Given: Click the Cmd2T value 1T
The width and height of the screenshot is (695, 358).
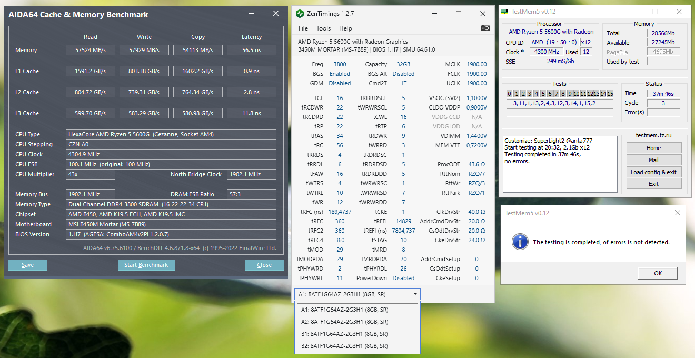Looking at the screenshot, I should 403,83.
